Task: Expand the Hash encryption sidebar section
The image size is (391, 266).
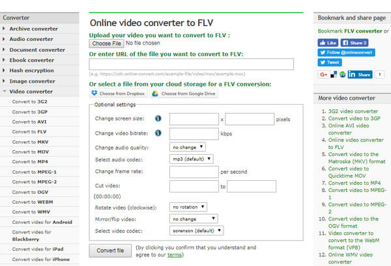Action: tap(32, 71)
